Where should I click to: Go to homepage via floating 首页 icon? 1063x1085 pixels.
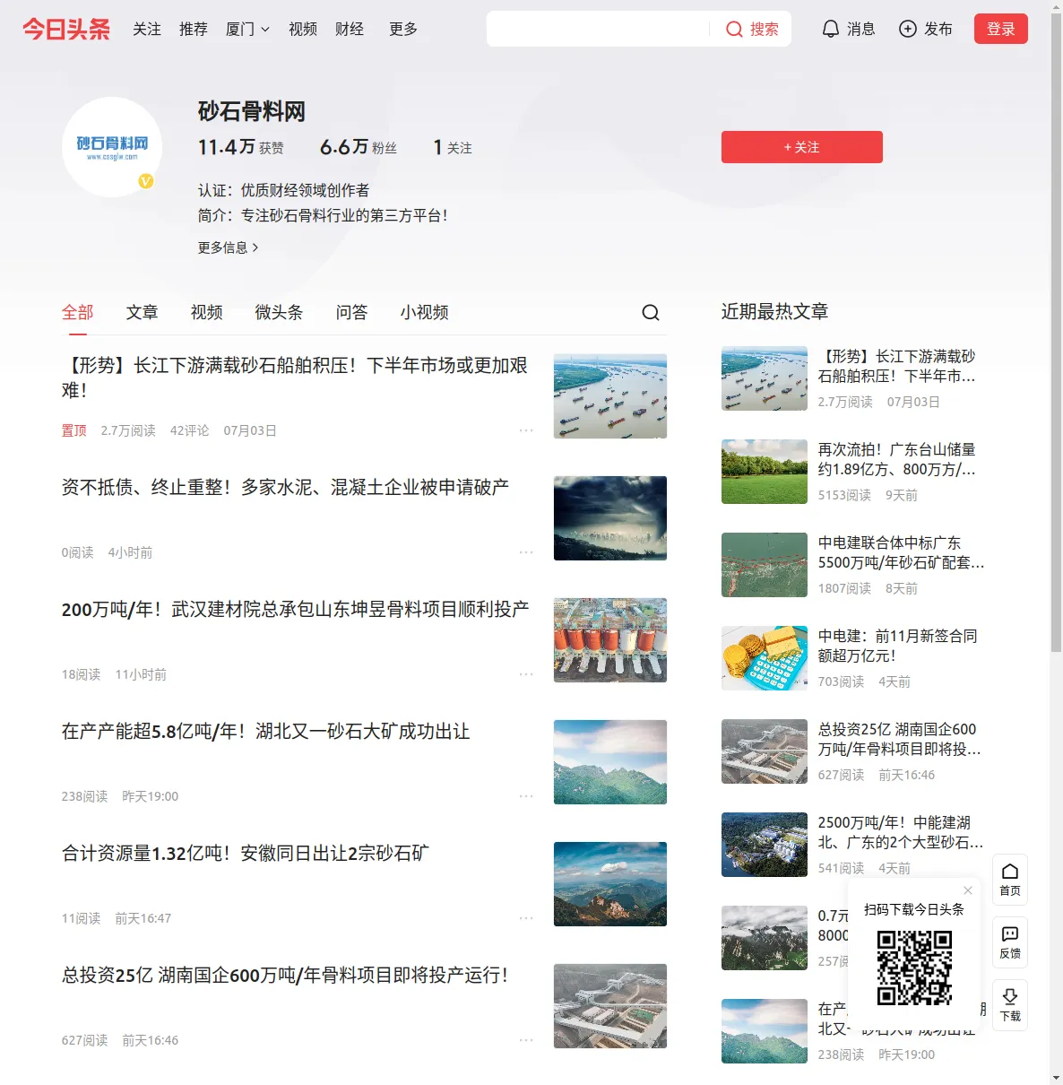pos(1010,880)
